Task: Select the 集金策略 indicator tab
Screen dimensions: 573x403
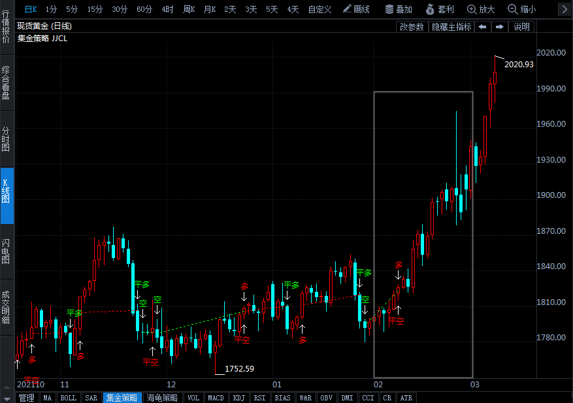Action: pos(122,398)
